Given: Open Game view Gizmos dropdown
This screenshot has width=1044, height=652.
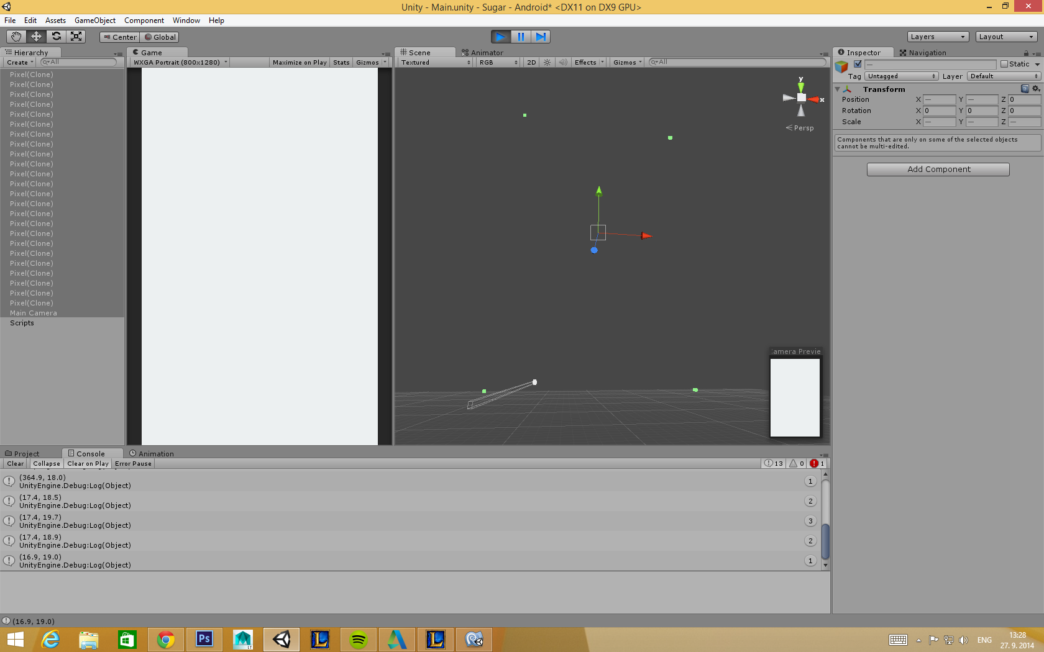Looking at the screenshot, I should (x=371, y=62).
